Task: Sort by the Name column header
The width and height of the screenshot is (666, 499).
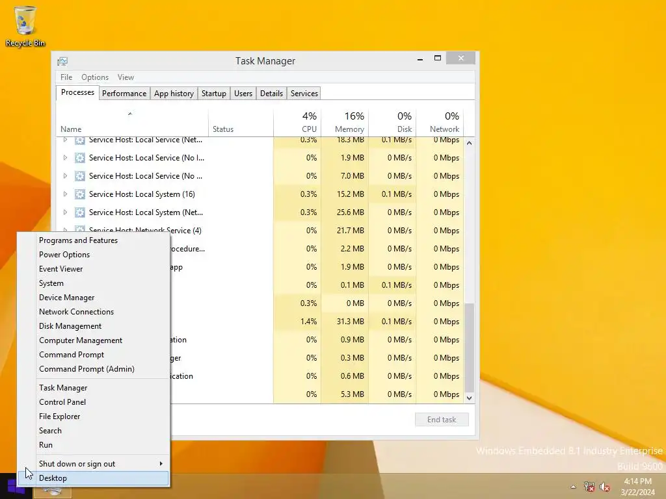Action: click(x=132, y=122)
